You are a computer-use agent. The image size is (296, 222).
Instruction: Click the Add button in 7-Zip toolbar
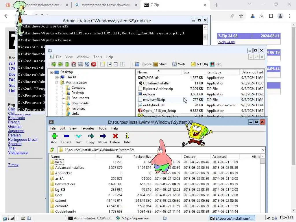[54, 138]
